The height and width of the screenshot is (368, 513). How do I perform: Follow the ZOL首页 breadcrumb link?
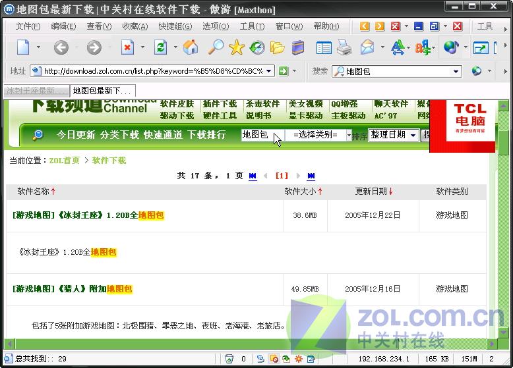click(x=65, y=161)
